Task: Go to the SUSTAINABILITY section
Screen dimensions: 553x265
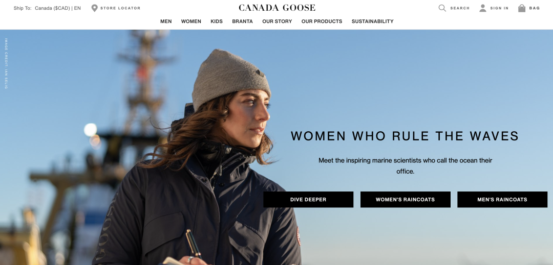Action: click(372, 21)
